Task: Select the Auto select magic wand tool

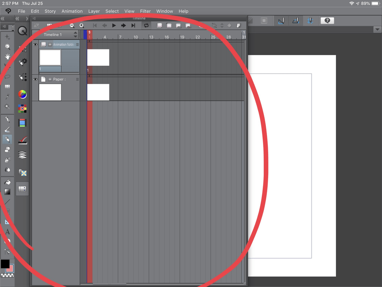Action: pos(8,107)
